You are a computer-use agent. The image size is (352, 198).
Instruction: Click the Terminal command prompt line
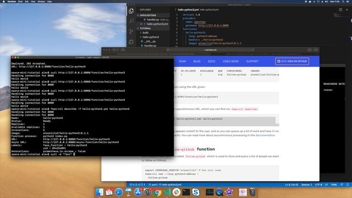tap(43, 154)
